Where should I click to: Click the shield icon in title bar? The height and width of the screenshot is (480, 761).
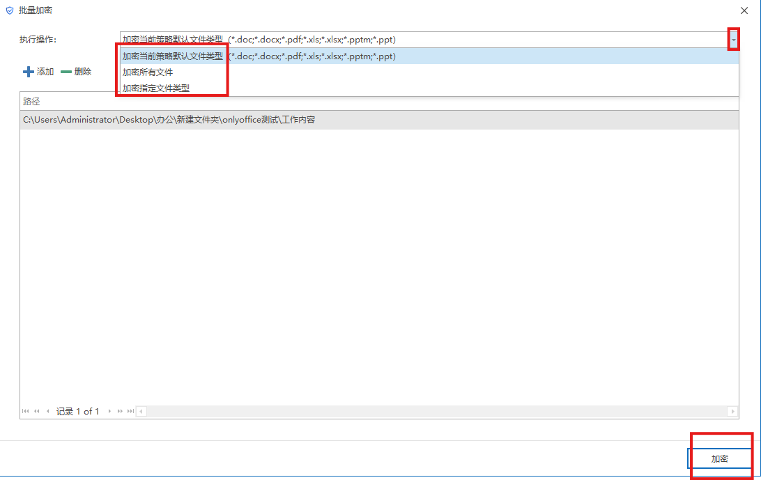coord(9,10)
